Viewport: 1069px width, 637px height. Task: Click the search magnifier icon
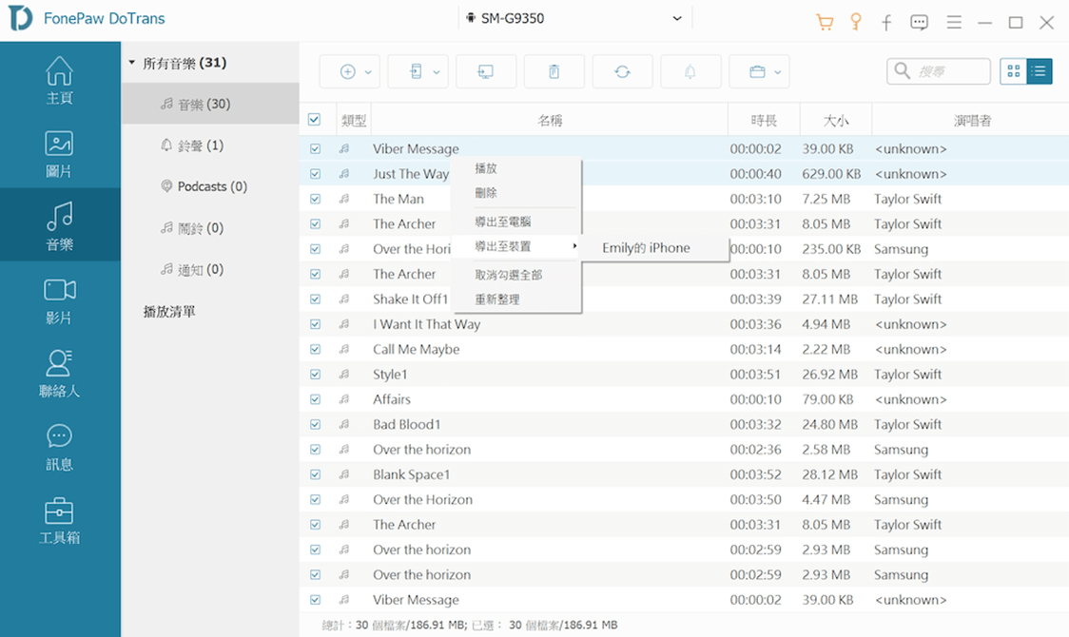coord(902,71)
